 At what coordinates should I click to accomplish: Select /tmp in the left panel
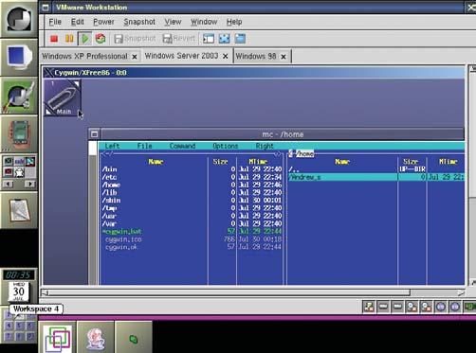click(192, 208)
